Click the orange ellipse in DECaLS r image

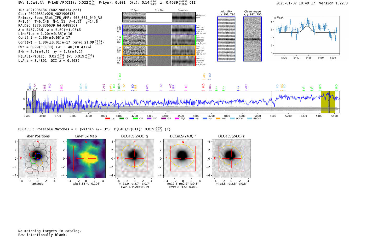pyautogui.click(x=181, y=156)
